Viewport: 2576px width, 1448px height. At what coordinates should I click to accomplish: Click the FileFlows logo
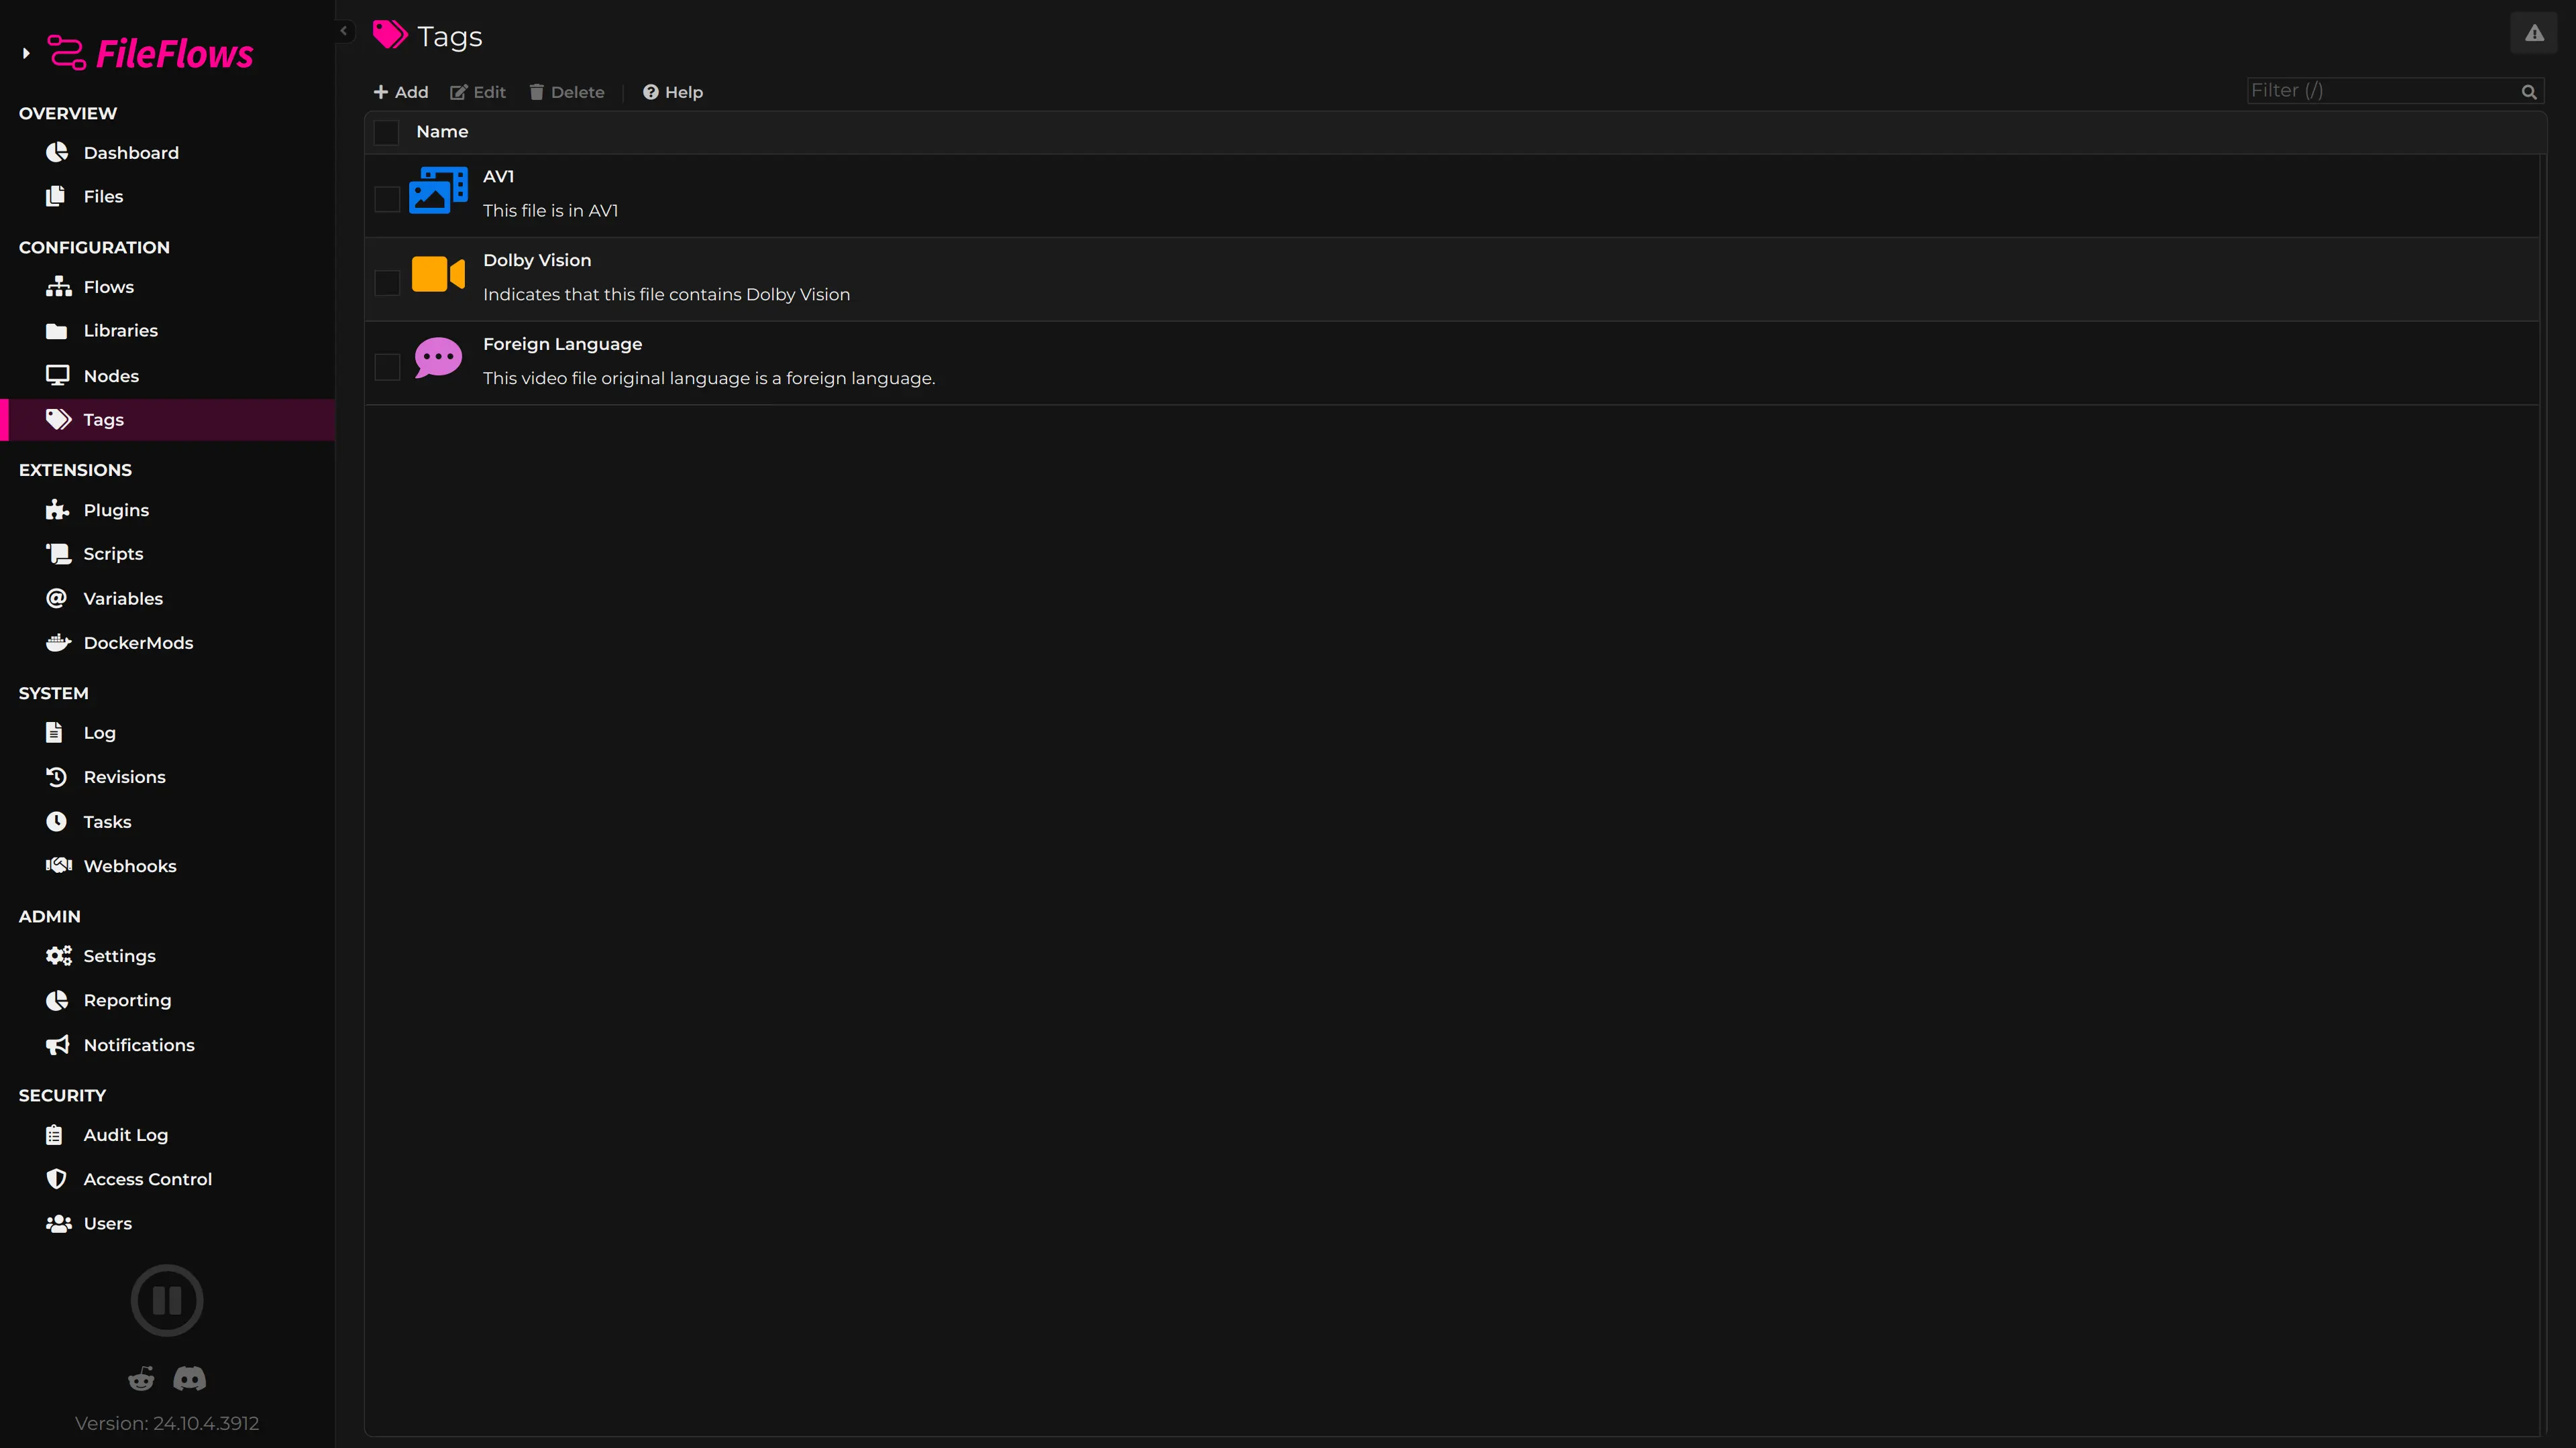click(x=151, y=53)
